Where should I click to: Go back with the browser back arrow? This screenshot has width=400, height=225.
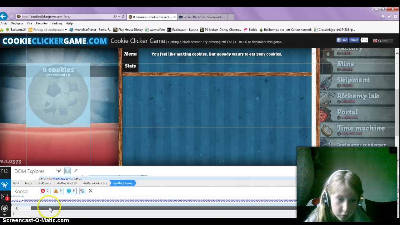tap(3, 16)
